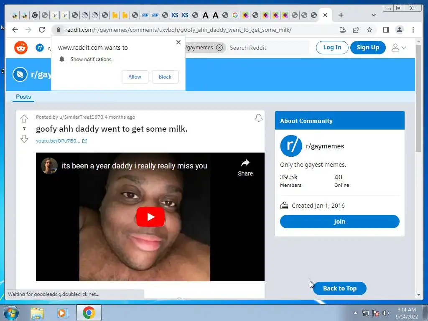
Task: Click the network tray icon
Action: tap(365, 313)
